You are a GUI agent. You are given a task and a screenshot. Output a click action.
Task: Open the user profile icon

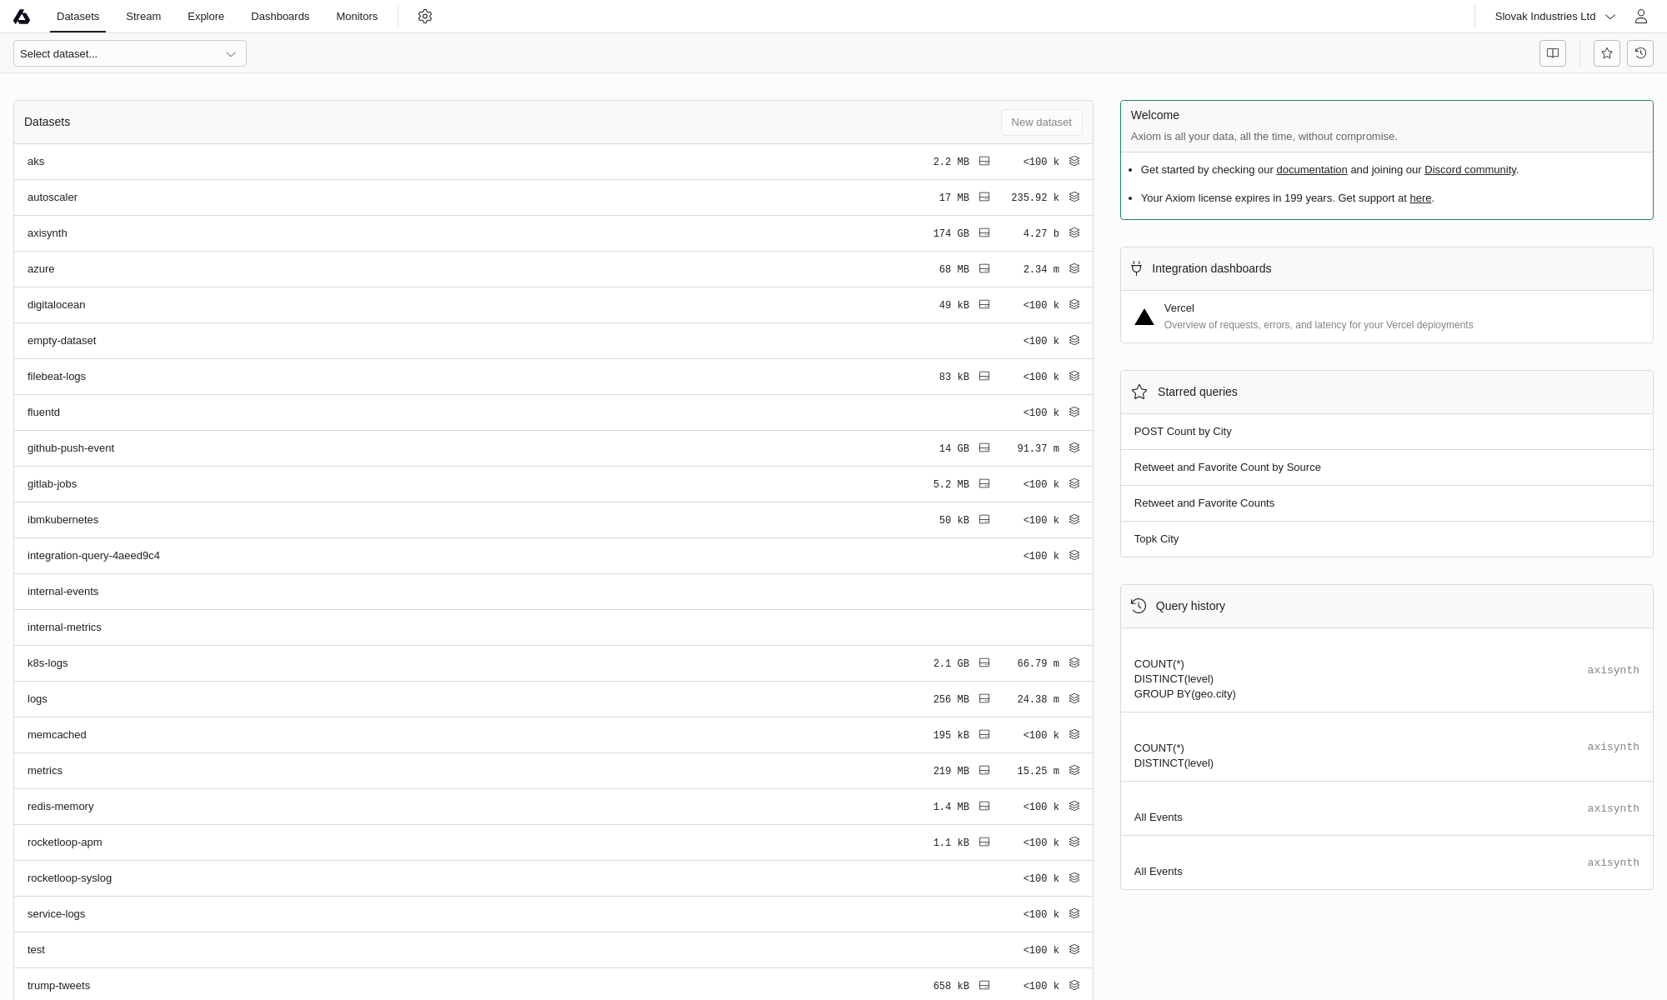pos(1640,17)
